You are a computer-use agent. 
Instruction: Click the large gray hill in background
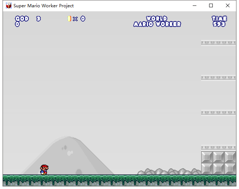tap(67, 155)
